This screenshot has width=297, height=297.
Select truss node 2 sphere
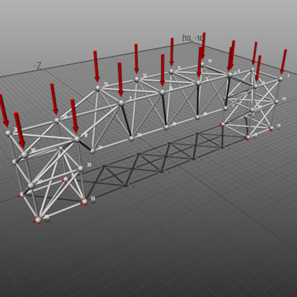point(280,79)
